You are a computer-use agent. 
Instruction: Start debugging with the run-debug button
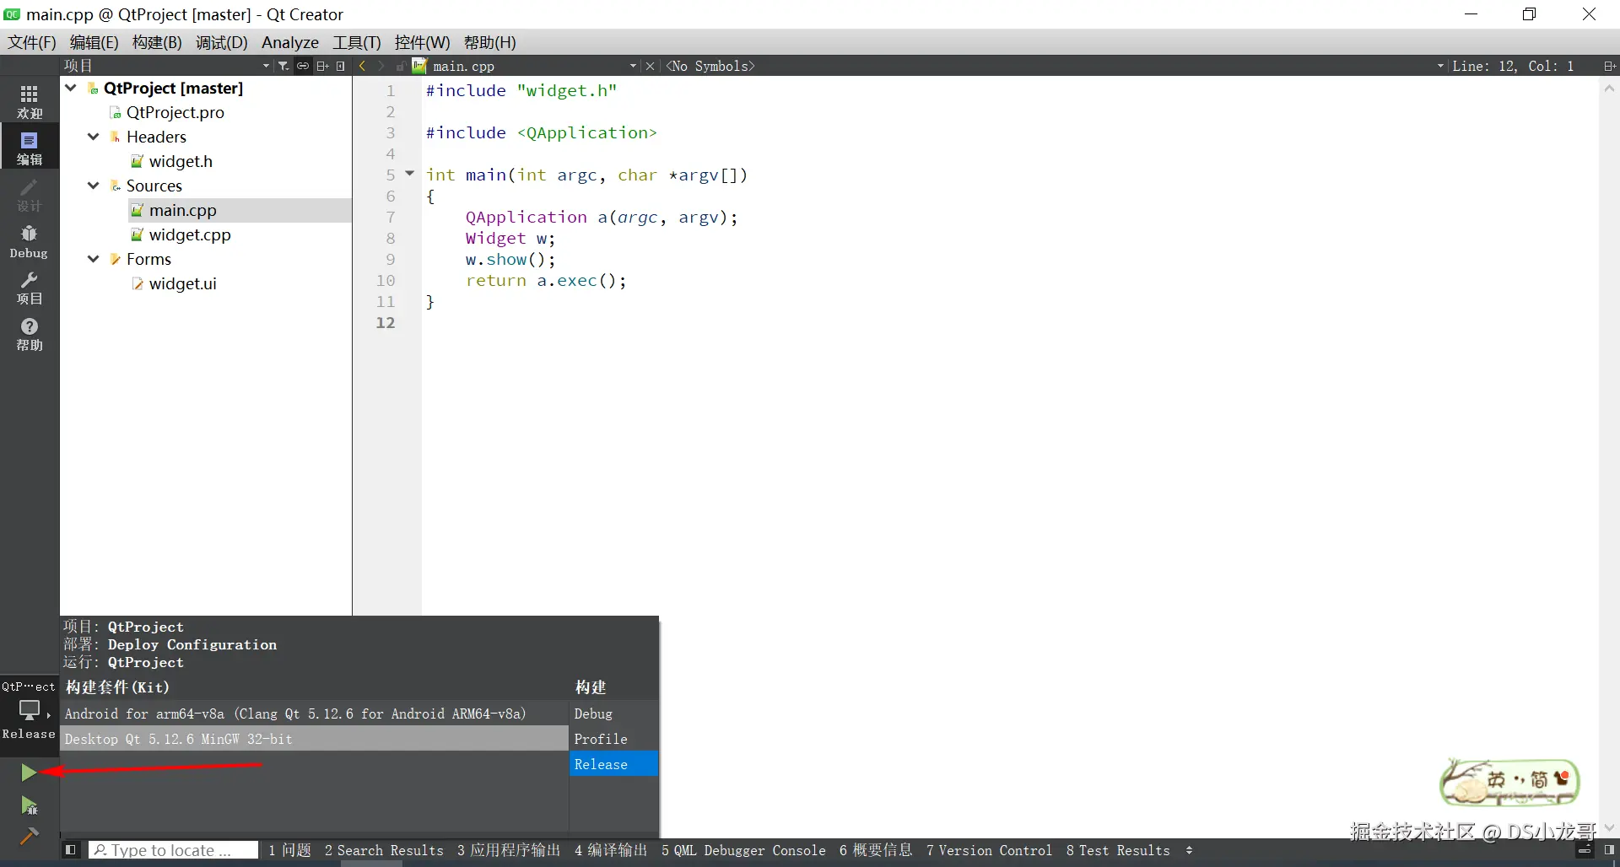pos(29,805)
